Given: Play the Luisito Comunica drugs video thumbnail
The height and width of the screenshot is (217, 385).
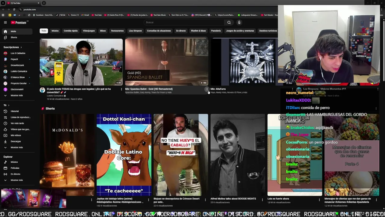Looking at the screenshot, I should (x=81, y=62).
